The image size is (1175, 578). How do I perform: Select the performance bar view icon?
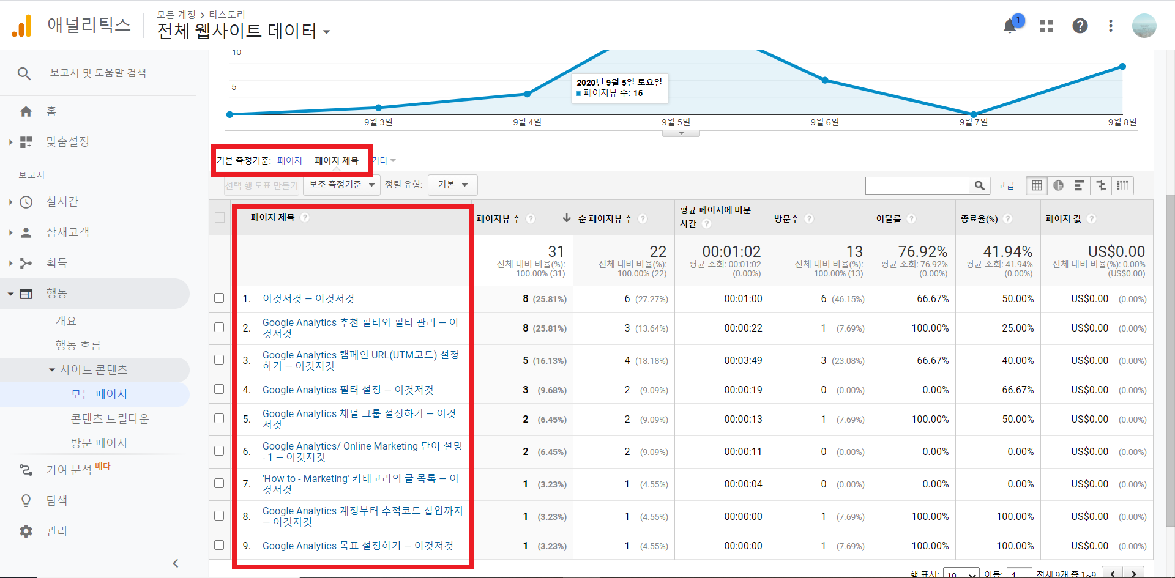(1080, 185)
